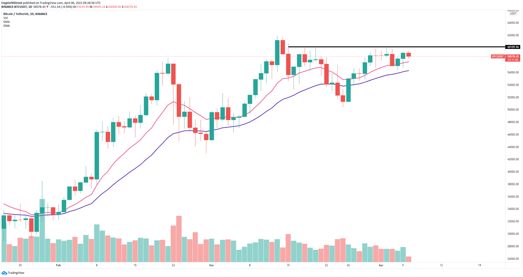Select the Vol indicator legend label
The height and width of the screenshot is (277, 523).
[5, 18]
